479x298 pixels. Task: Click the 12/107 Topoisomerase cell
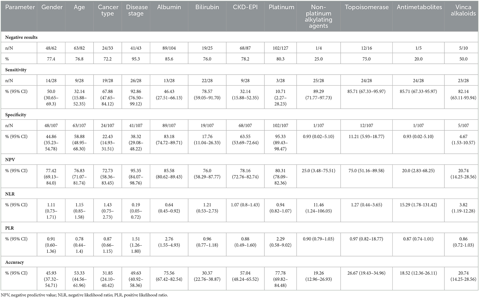pos(366,126)
